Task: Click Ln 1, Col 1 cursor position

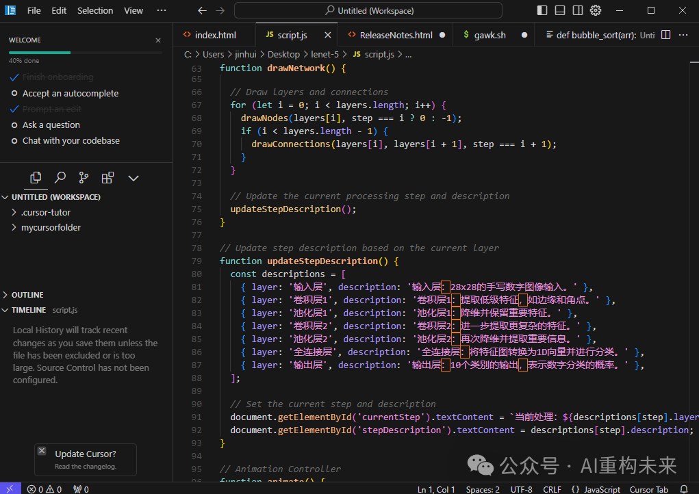Action: coord(436,489)
